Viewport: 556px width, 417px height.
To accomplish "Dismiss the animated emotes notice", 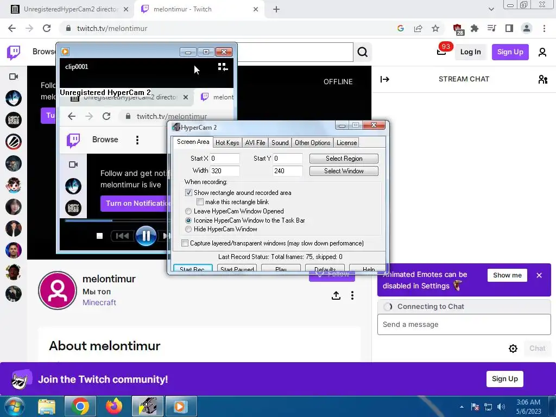I will [x=539, y=275].
